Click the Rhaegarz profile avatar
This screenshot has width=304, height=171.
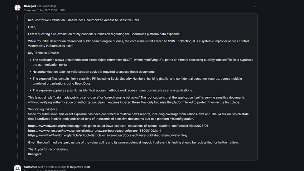(17, 7)
